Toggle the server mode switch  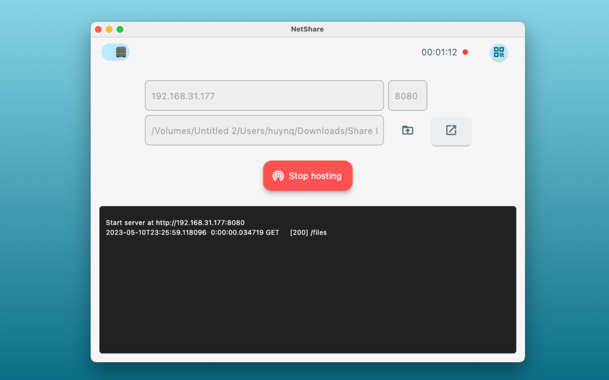[116, 52]
